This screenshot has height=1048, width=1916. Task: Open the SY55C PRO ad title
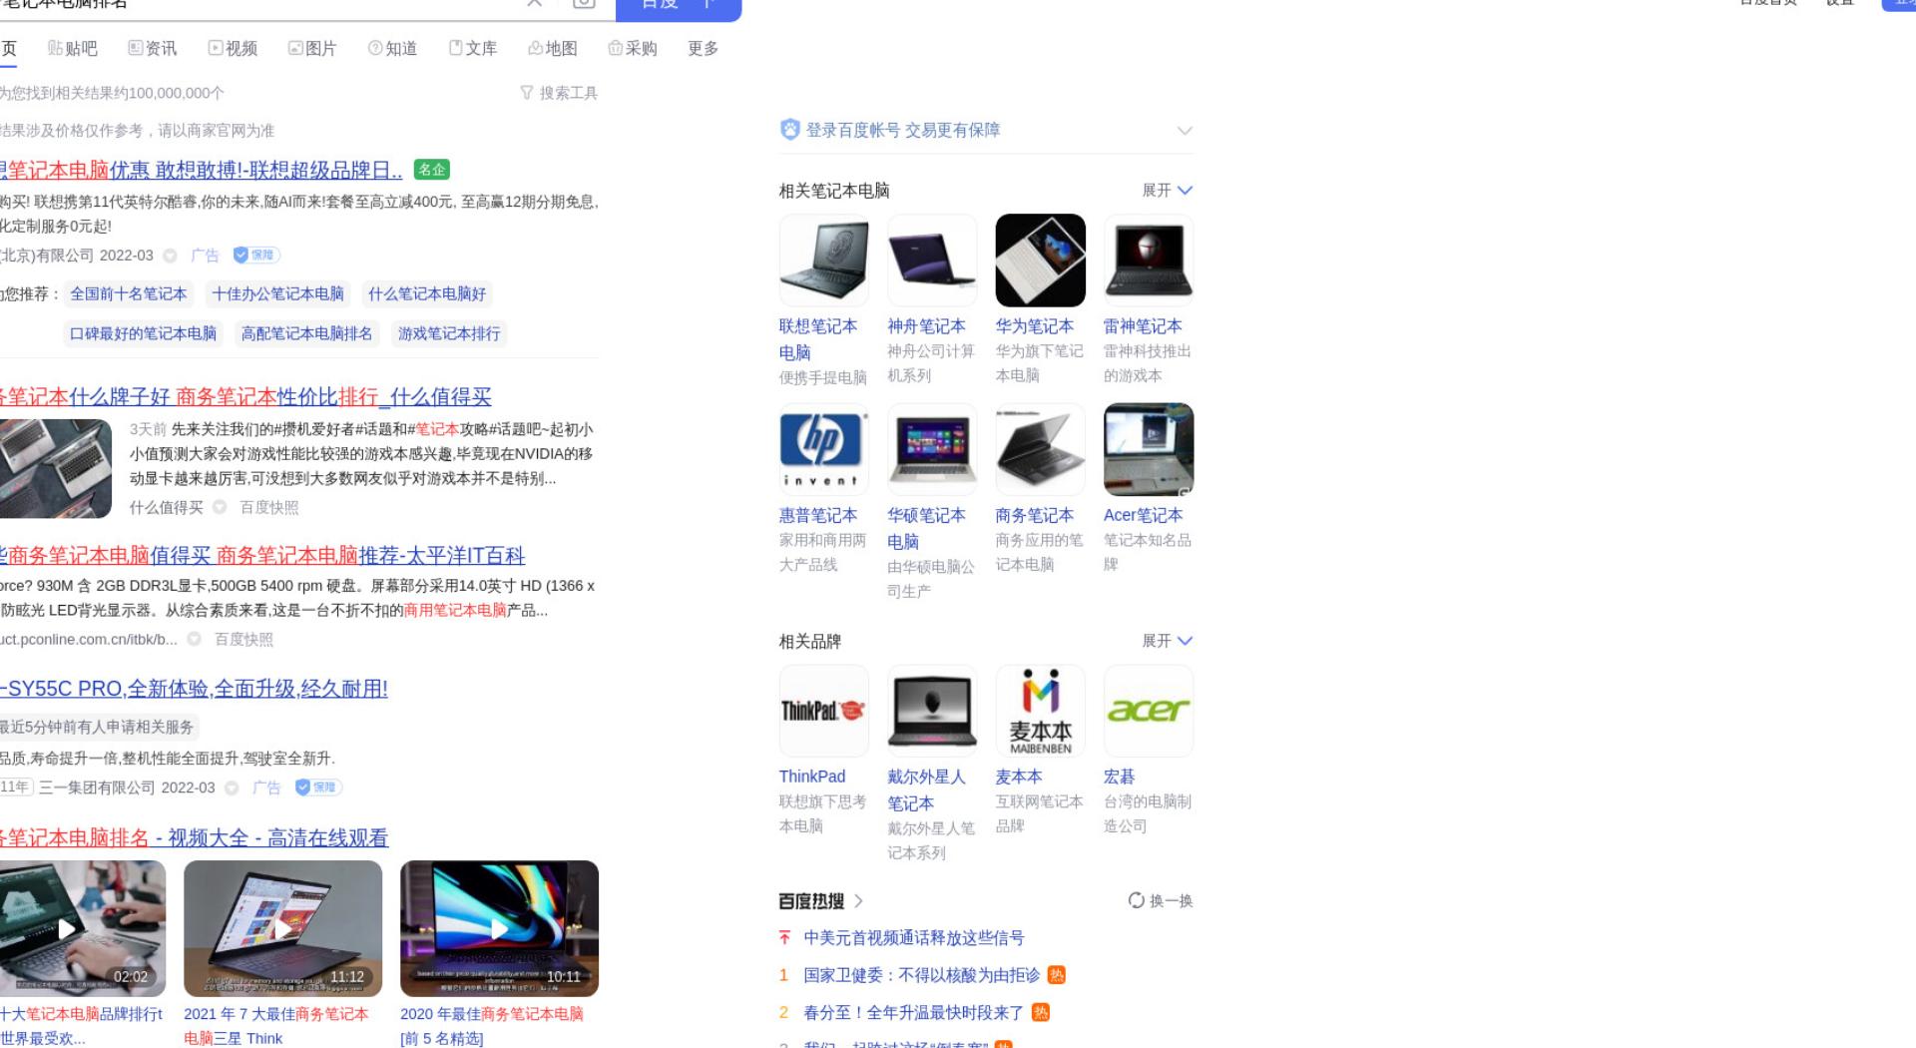194,689
